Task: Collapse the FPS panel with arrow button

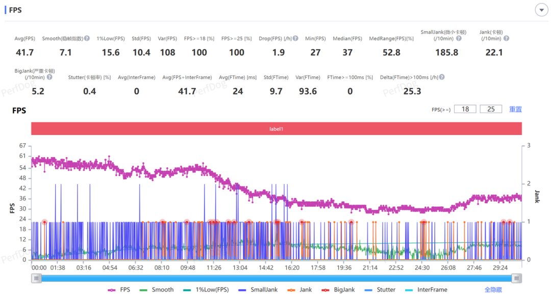Action: 541,10
